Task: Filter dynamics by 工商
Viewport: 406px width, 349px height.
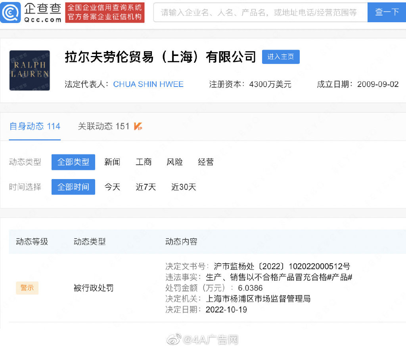Action: [x=144, y=162]
